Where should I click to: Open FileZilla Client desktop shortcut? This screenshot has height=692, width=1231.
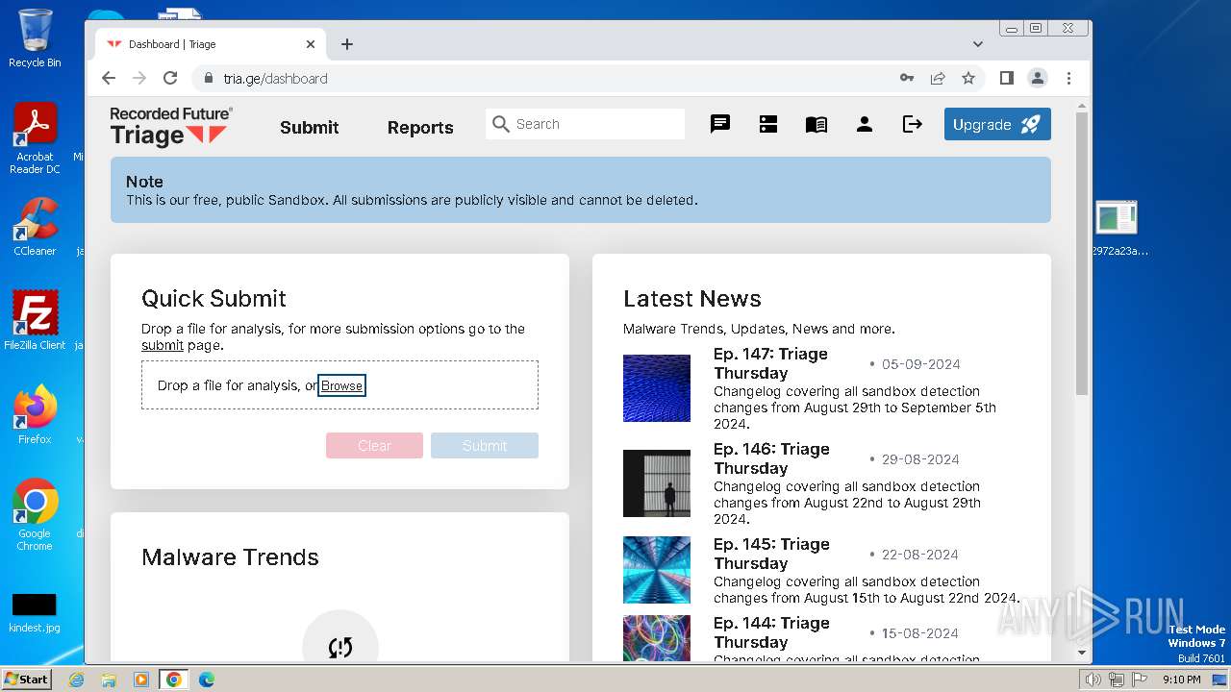[x=35, y=320]
